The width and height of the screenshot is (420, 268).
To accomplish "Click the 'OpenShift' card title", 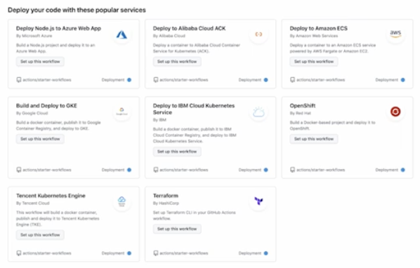I will (x=303, y=106).
